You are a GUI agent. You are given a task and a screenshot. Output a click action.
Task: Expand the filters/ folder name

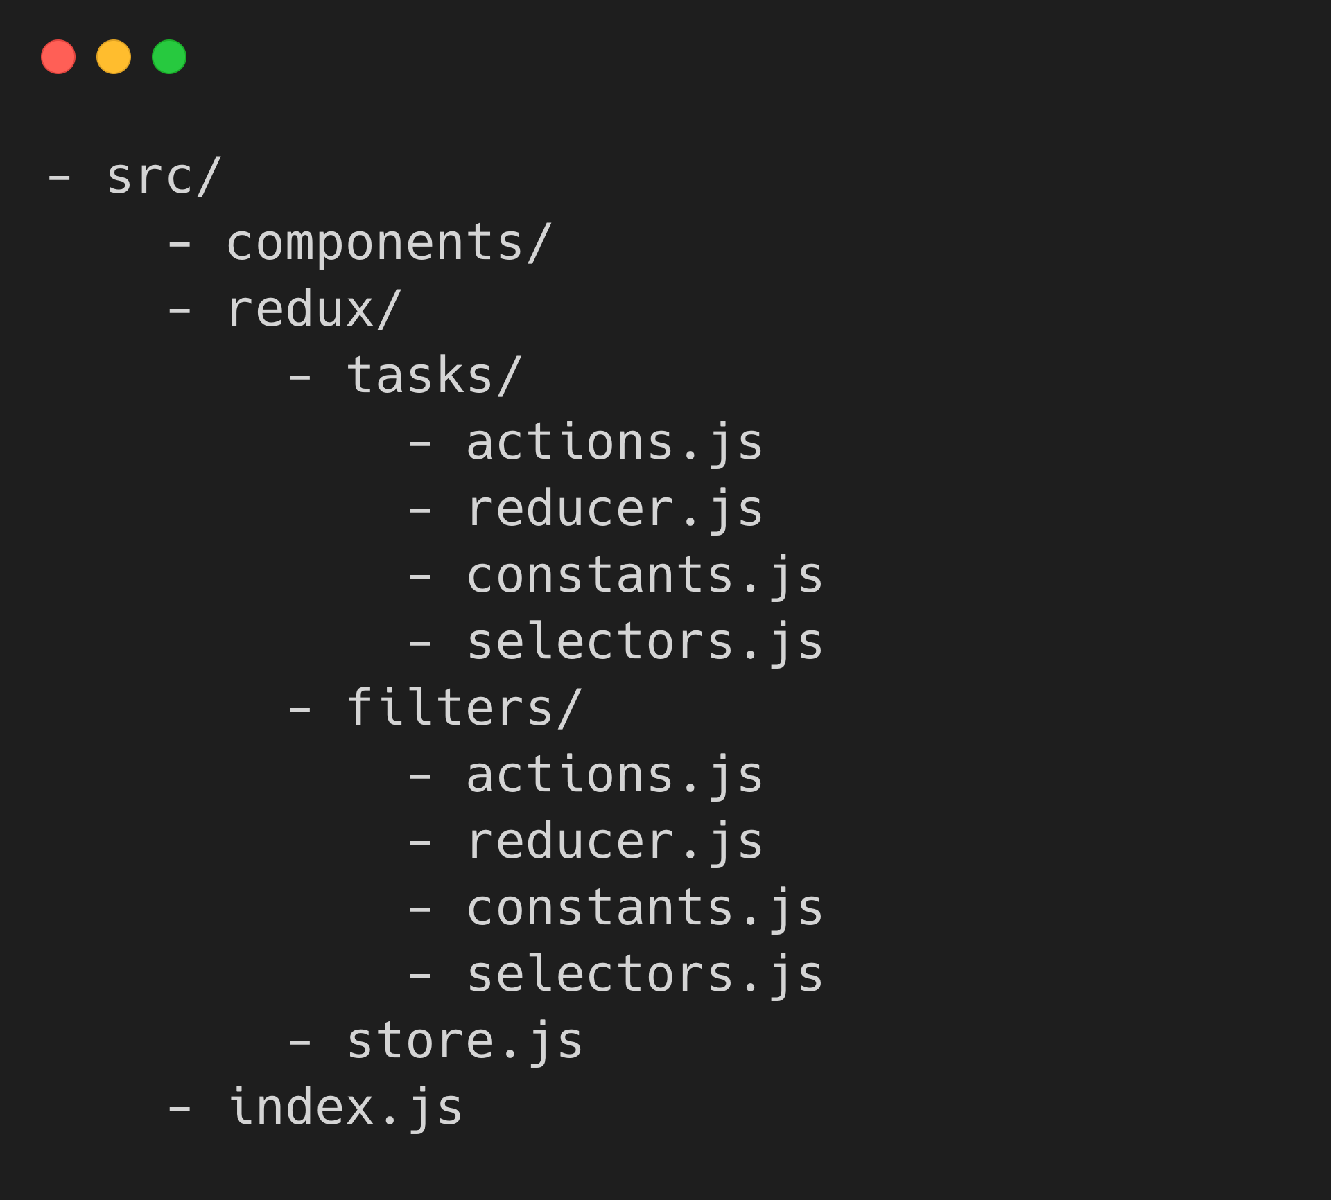click(463, 708)
